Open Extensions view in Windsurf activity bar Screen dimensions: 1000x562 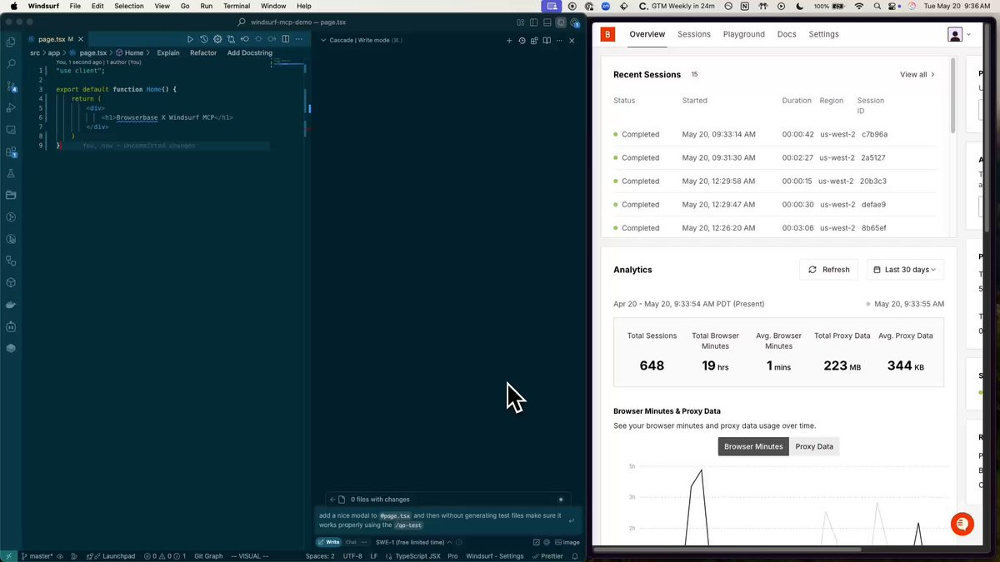[11, 152]
